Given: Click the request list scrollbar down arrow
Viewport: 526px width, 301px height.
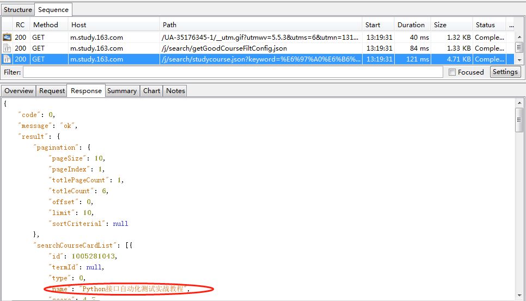Looking at the screenshot, I should click(x=519, y=60).
